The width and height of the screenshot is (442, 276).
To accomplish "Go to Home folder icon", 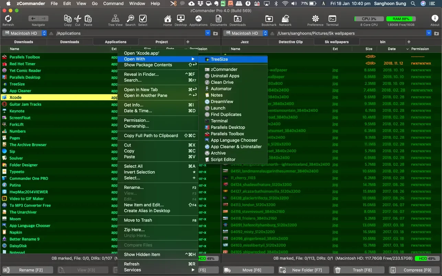I will click(x=167, y=19).
